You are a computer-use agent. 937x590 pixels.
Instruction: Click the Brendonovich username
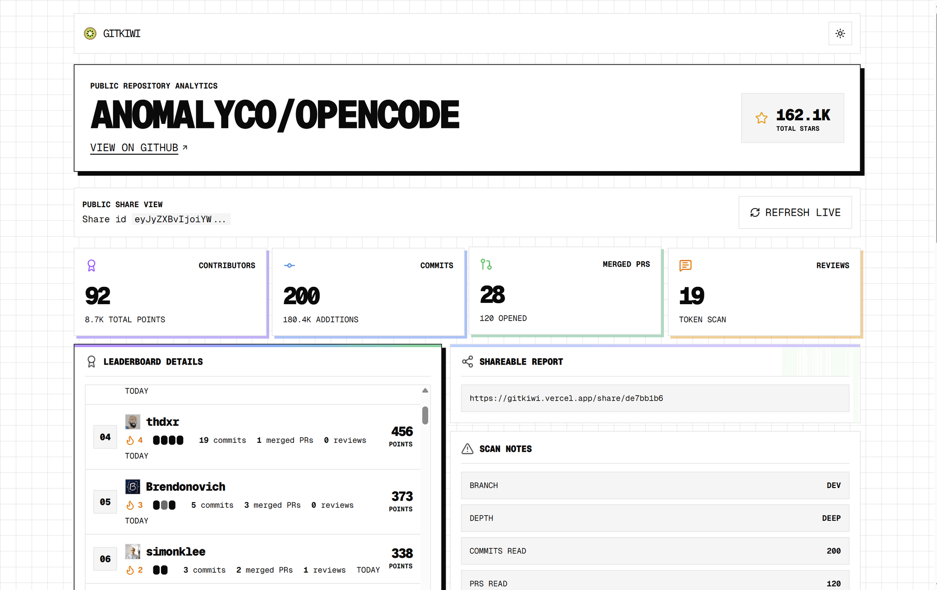(186, 487)
